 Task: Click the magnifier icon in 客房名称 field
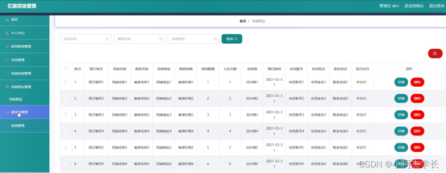point(161,39)
